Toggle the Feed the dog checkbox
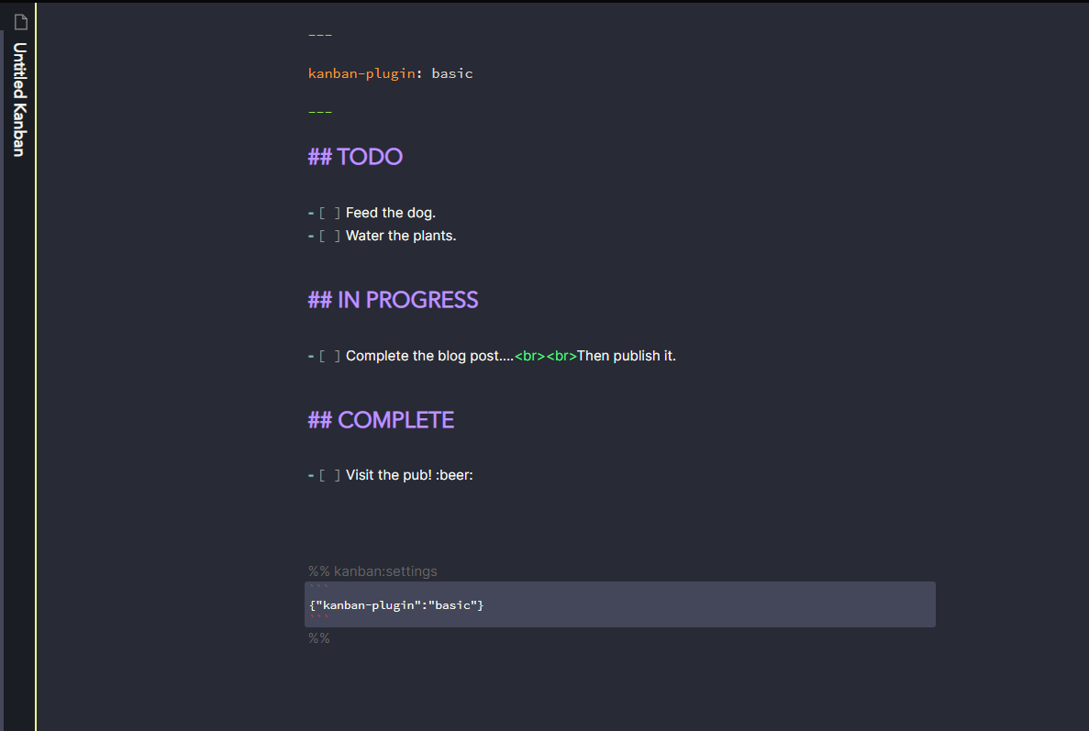This screenshot has height=731, width=1089. coord(330,214)
